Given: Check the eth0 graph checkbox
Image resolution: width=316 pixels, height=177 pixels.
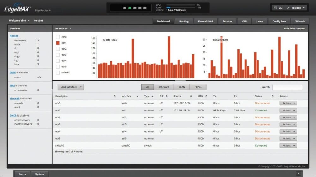Looking at the screenshot, I should [58, 37].
